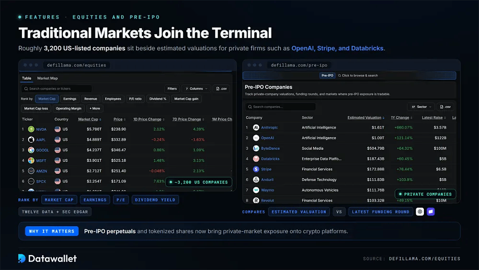Open the Waymo company link

coord(267,190)
